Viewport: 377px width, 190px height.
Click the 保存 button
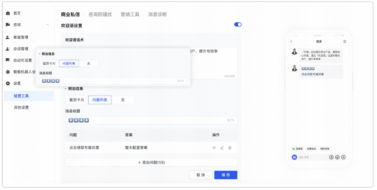pyautogui.click(x=226, y=175)
